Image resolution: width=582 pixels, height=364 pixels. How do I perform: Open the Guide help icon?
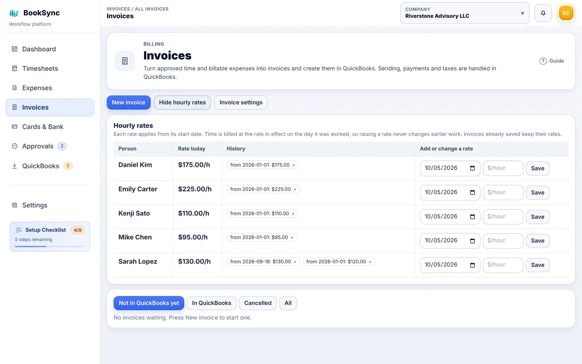coord(543,61)
